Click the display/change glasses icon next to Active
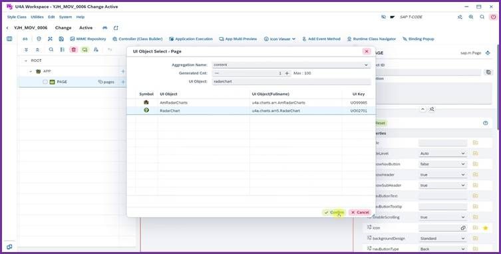This screenshot has width=501, height=254. point(105,28)
